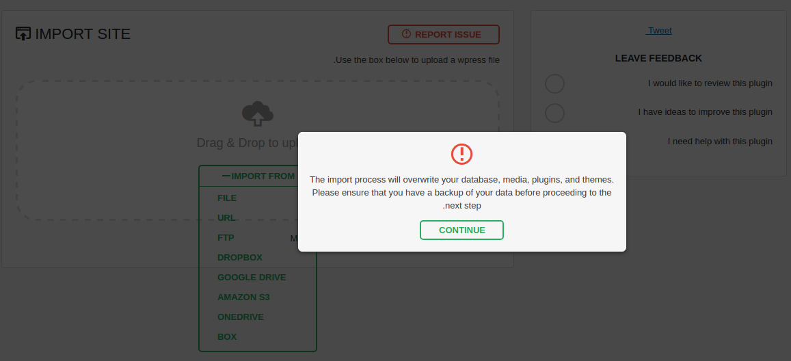Pick AMAZON S3 as import source
791x361 pixels.
pos(243,297)
